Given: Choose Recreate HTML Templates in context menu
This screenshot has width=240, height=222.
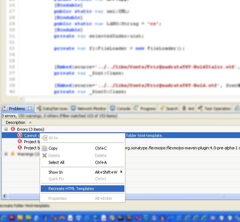Looking at the screenshot, I should [82, 189].
